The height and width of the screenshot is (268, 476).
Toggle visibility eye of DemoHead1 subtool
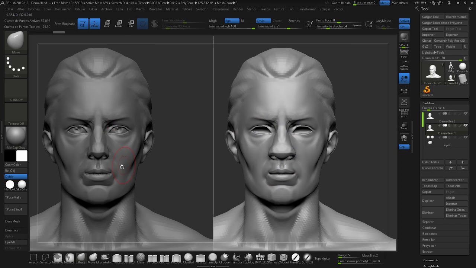[x=466, y=125]
